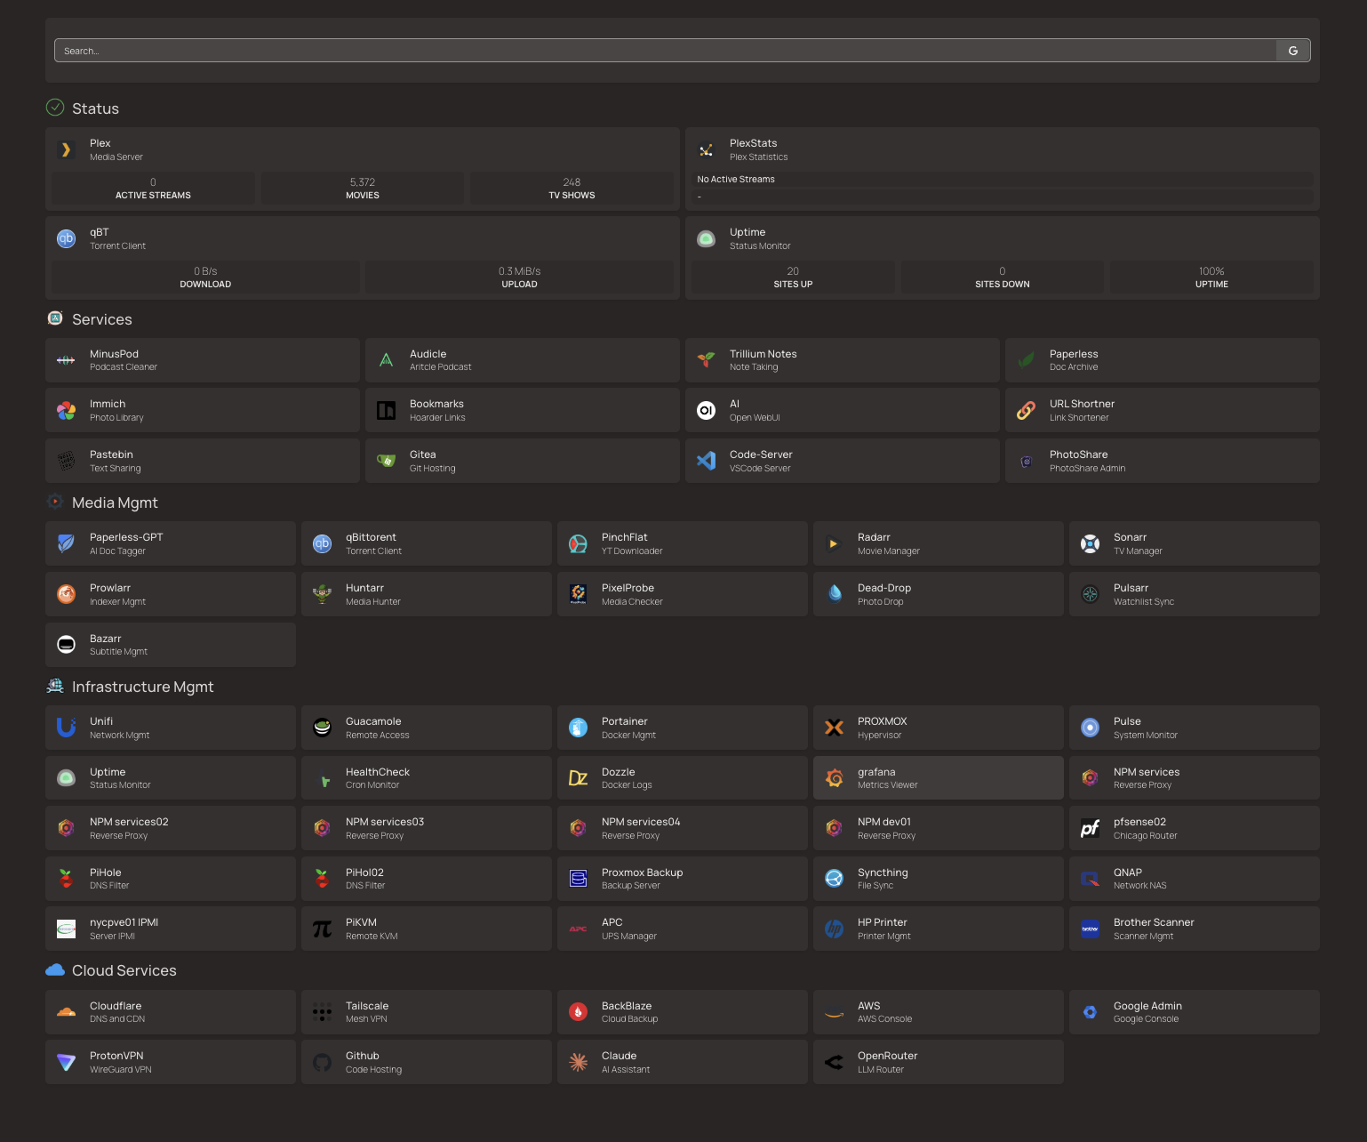Click the Plex media server icon
Image resolution: width=1367 pixels, height=1142 pixels.
pos(66,149)
